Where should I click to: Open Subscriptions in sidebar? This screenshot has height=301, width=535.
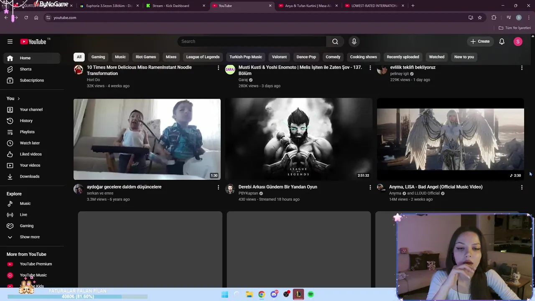coord(33,80)
